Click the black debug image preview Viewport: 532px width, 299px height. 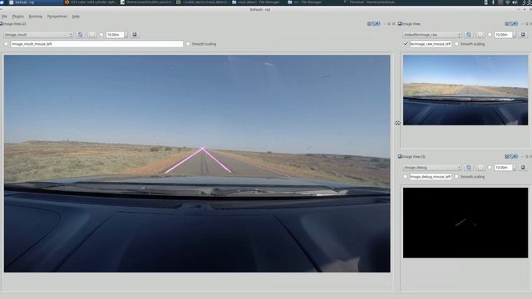[x=465, y=223]
